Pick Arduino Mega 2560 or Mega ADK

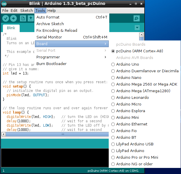(145, 84)
